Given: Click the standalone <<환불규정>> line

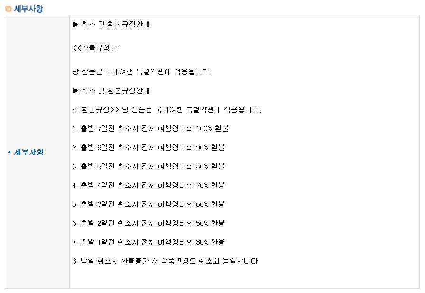Looking at the screenshot, I should tap(95, 48).
